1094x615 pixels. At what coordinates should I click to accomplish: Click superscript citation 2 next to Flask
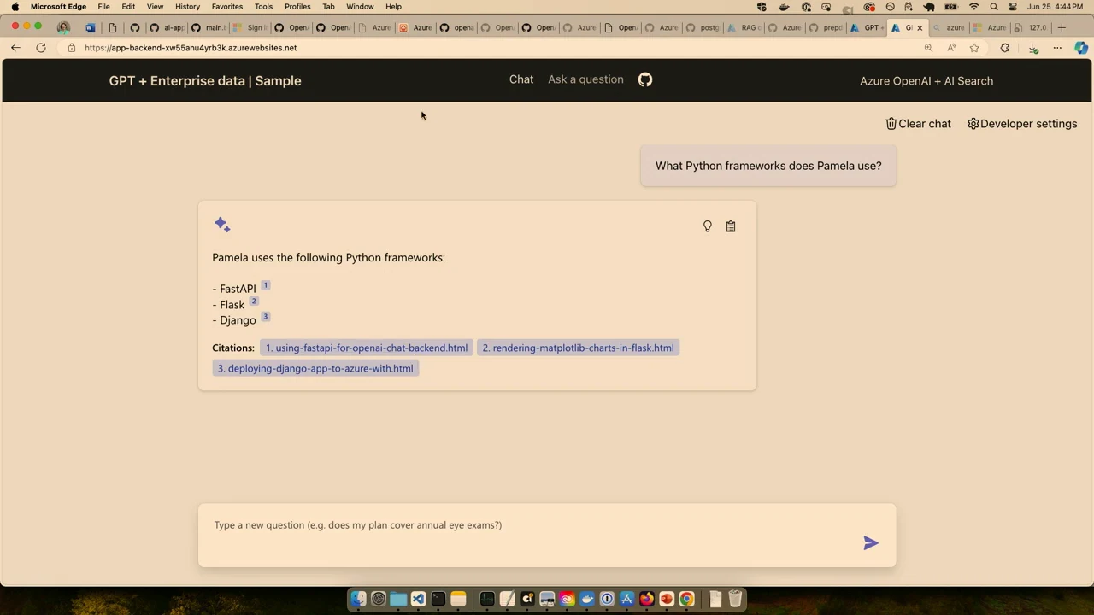pyautogui.click(x=254, y=301)
